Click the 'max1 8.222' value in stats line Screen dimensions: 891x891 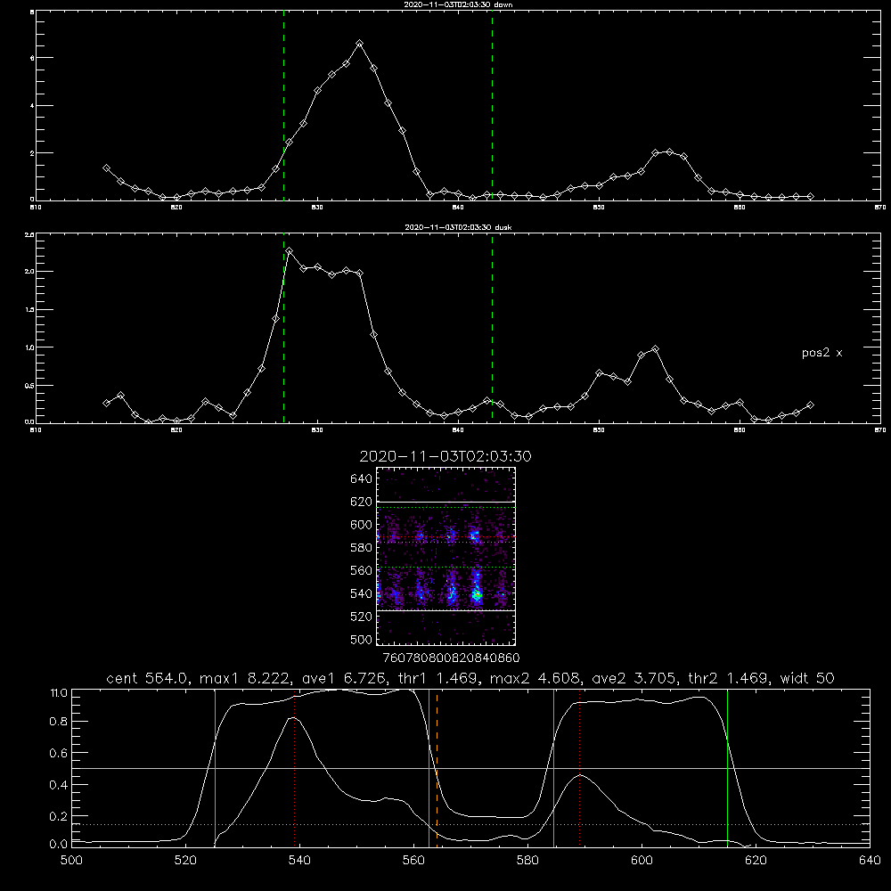pyautogui.click(x=245, y=678)
